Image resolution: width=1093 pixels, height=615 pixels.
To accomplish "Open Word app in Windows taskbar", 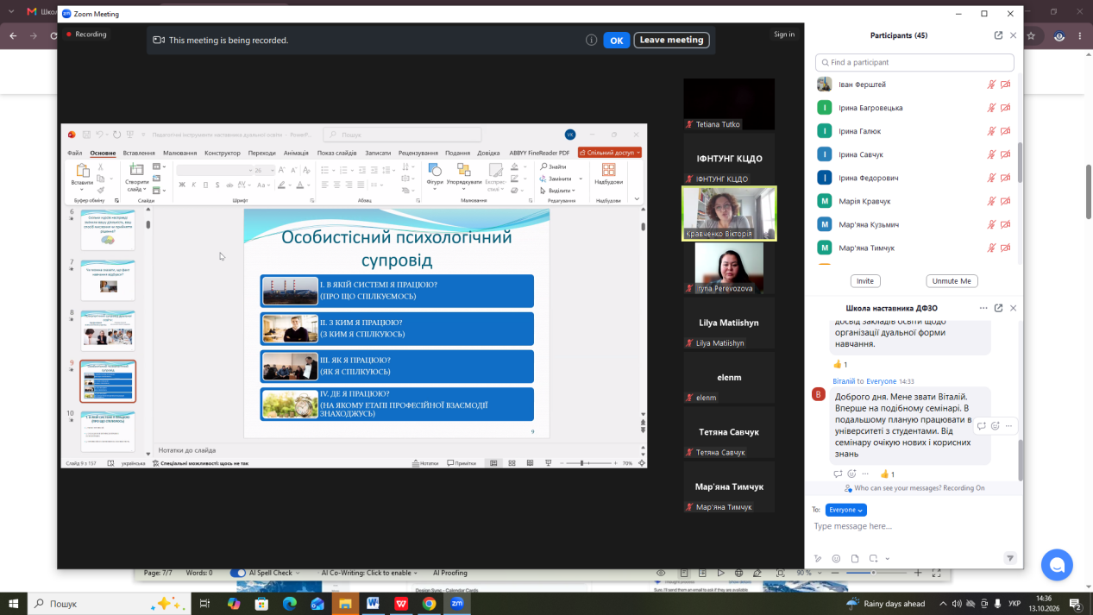I will tap(373, 604).
